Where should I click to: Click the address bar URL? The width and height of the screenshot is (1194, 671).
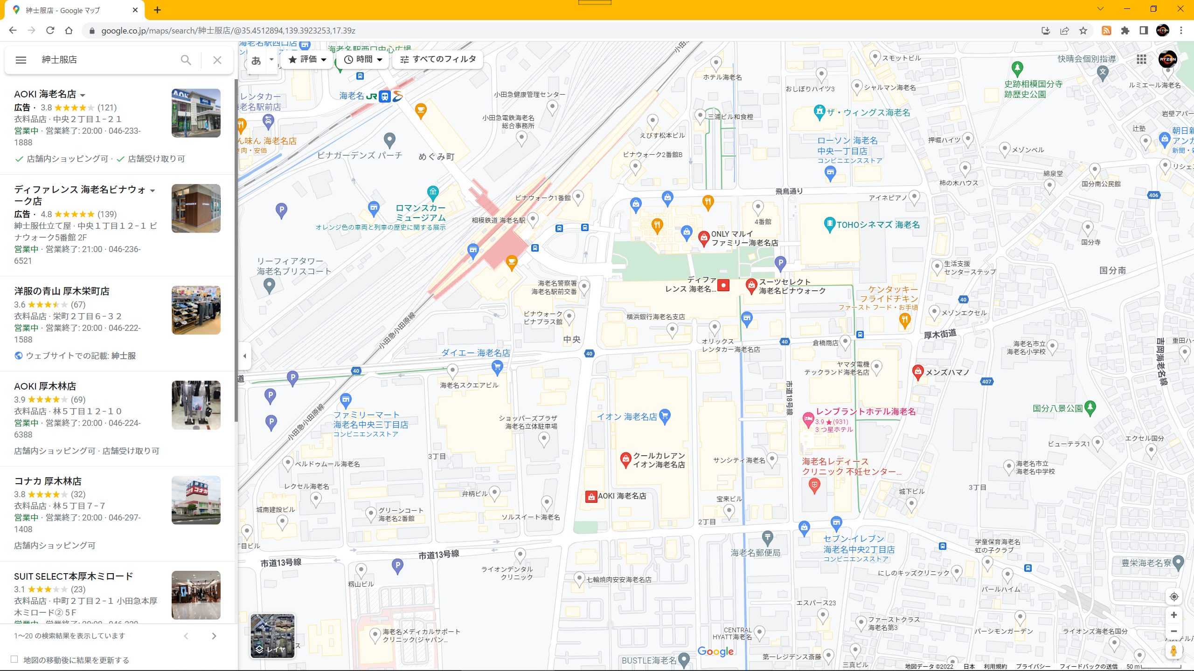pos(229,31)
